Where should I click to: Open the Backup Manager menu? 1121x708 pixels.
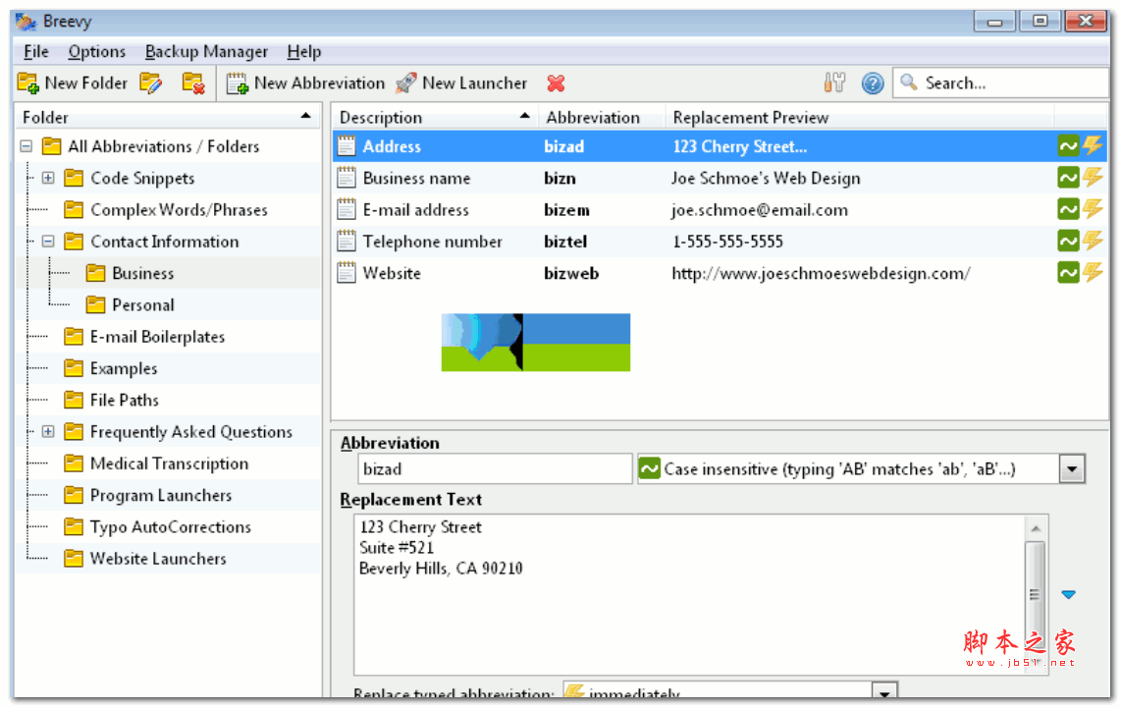point(206,51)
